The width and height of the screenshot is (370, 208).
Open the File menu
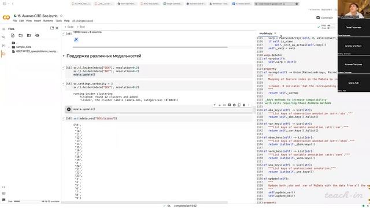[x=14, y=21]
